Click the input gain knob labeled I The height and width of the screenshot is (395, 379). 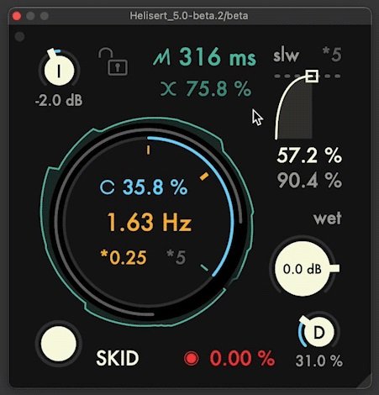(59, 69)
